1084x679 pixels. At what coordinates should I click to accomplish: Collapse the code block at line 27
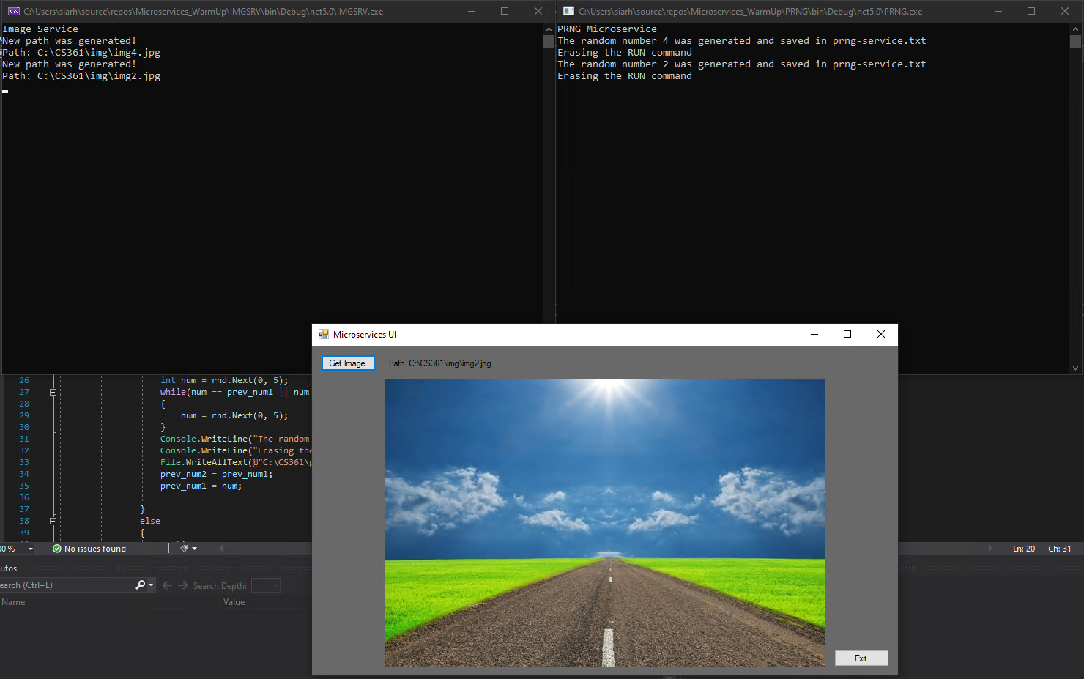pos(53,392)
